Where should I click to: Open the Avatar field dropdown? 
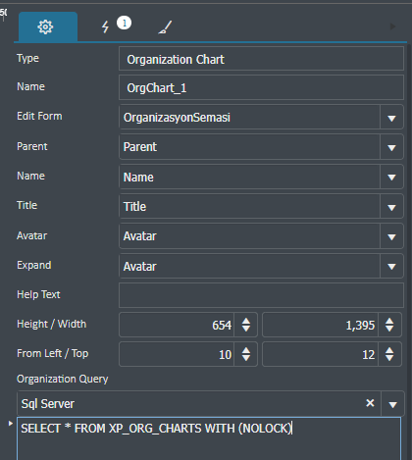click(x=391, y=236)
